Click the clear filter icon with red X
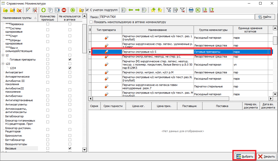 point(182,10)
